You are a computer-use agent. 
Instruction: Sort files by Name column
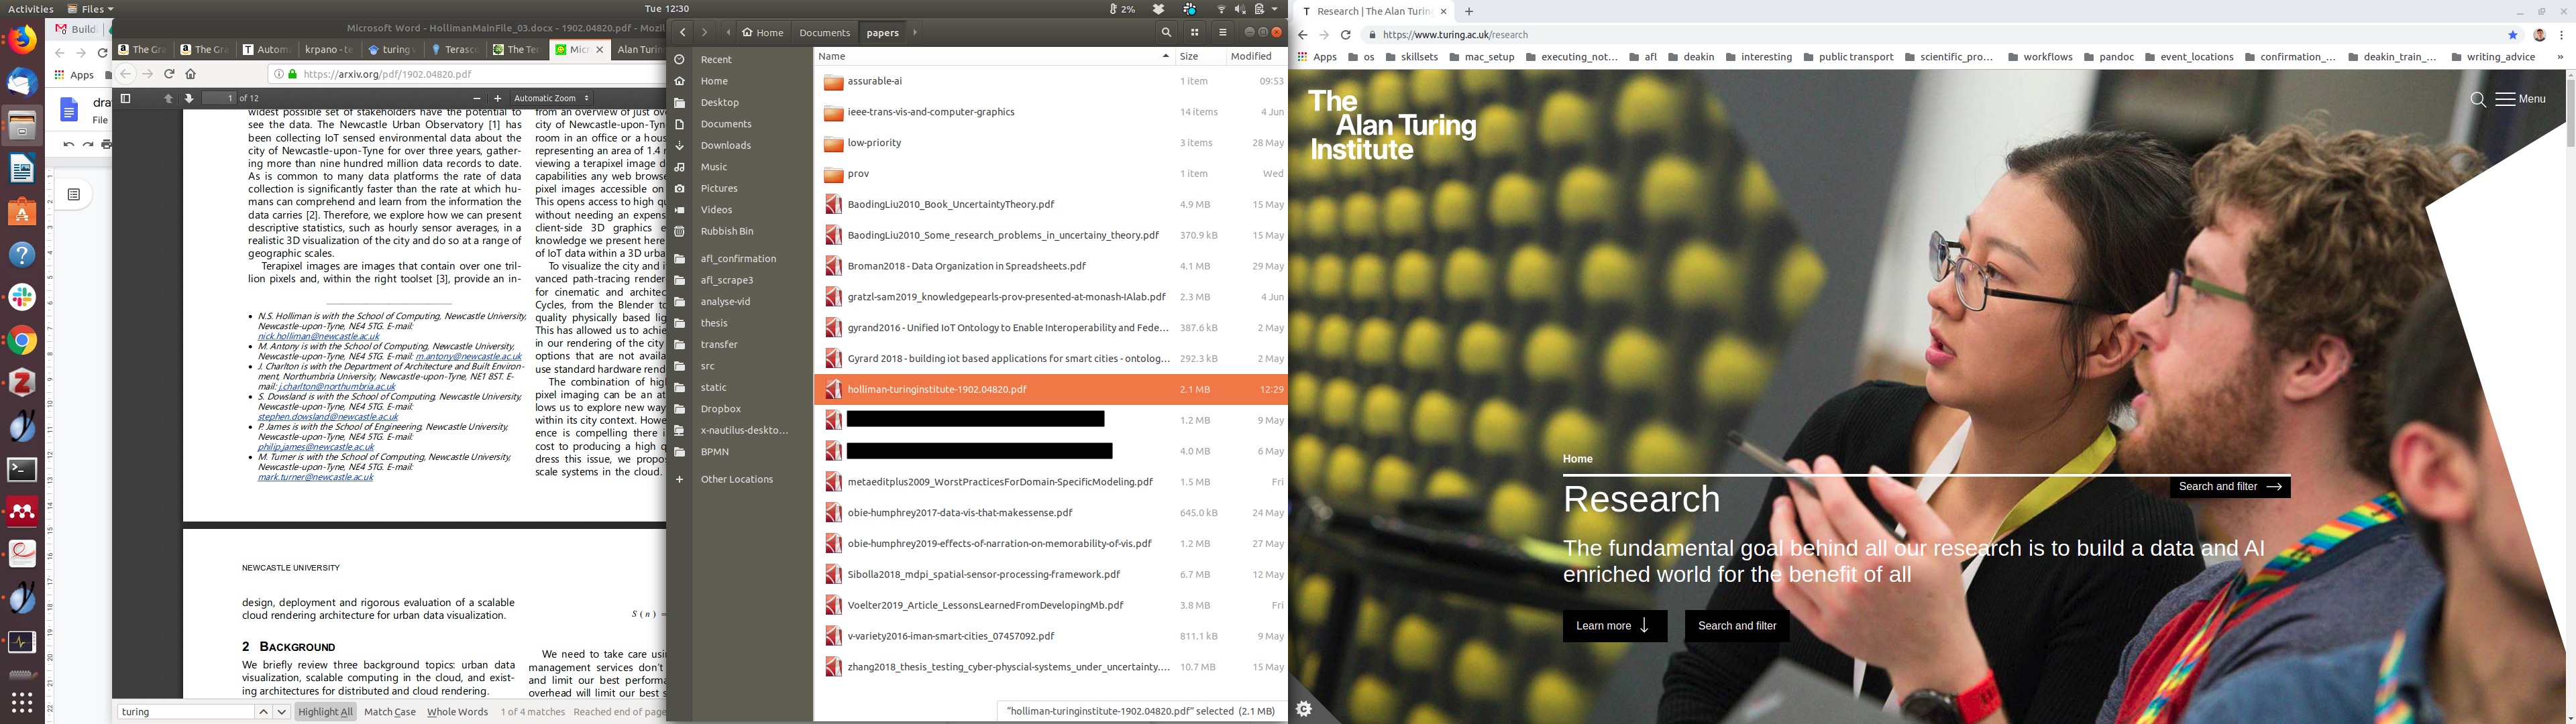(832, 56)
